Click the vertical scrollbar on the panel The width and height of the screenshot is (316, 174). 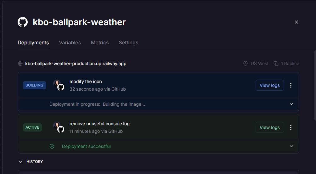(315, 85)
